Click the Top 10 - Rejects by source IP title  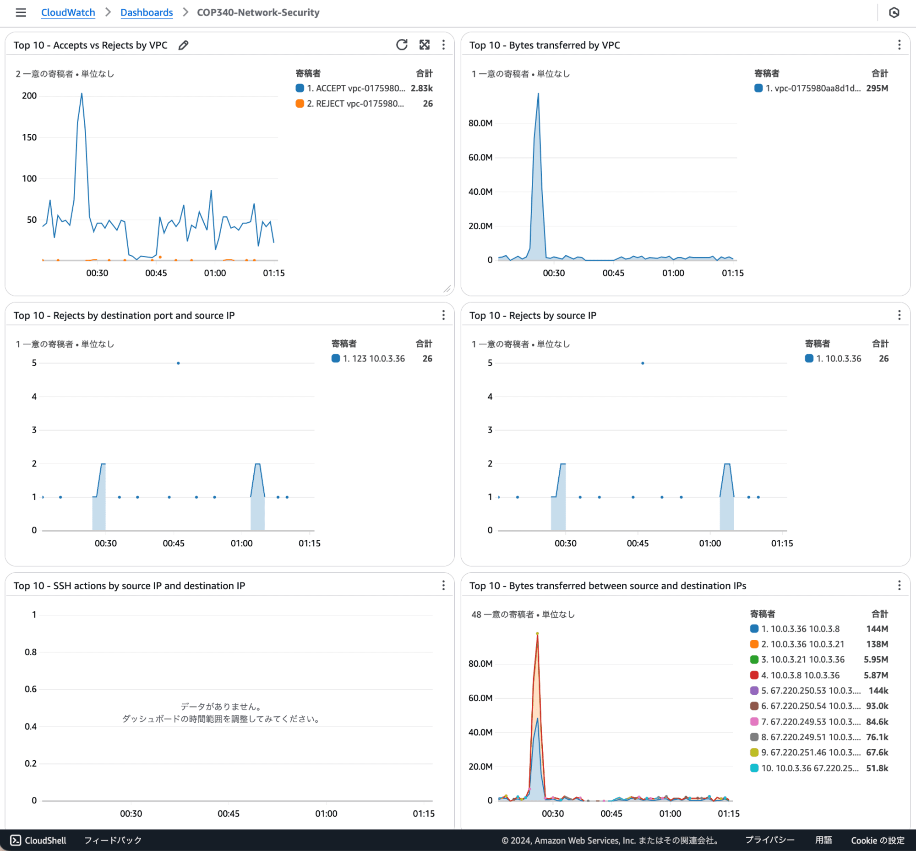click(533, 315)
